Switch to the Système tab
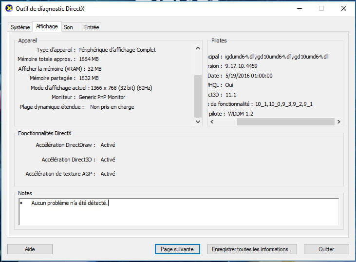This screenshot has height=262, width=356. click(20, 27)
